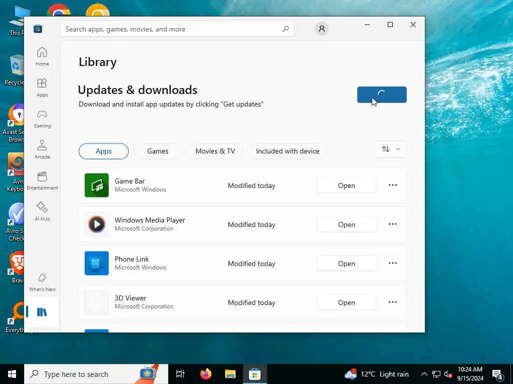This screenshot has height=384, width=513.
Task: Select the Included with device tab
Action: coord(288,151)
